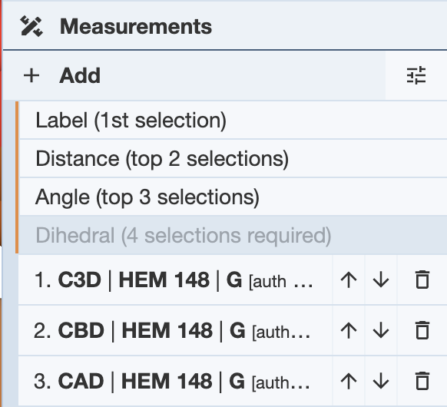Click the disabled Dihedral option
Viewport: 447px width, 407px height.
point(233,235)
